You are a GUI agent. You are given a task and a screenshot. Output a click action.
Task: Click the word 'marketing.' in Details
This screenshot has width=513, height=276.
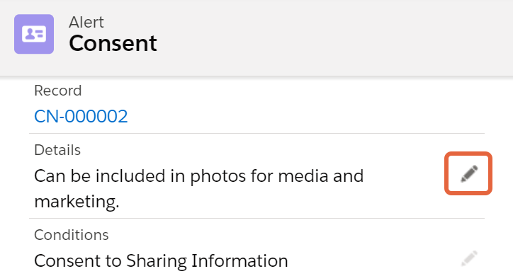click(x=77, y=201)
